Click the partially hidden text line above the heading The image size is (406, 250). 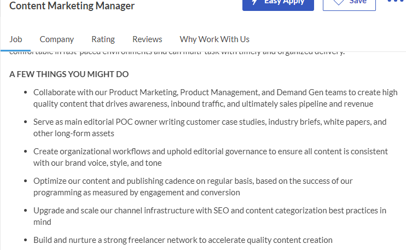click(x=177, y=53)
